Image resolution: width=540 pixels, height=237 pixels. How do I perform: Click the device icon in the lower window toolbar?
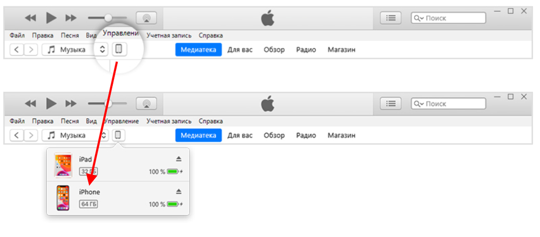pyautogui.click(x=118, y=135)
